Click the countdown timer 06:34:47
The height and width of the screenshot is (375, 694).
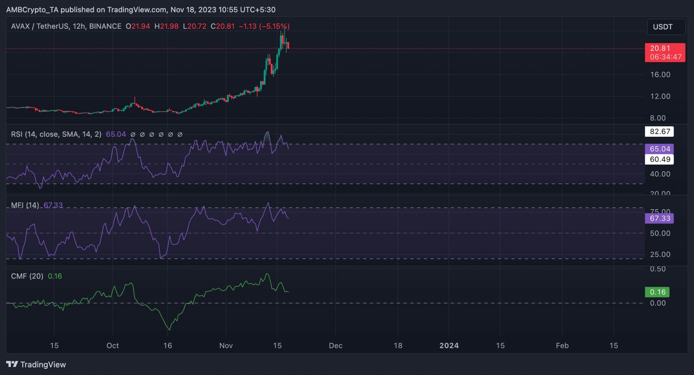pyautogui.click(x=666, y=57)
